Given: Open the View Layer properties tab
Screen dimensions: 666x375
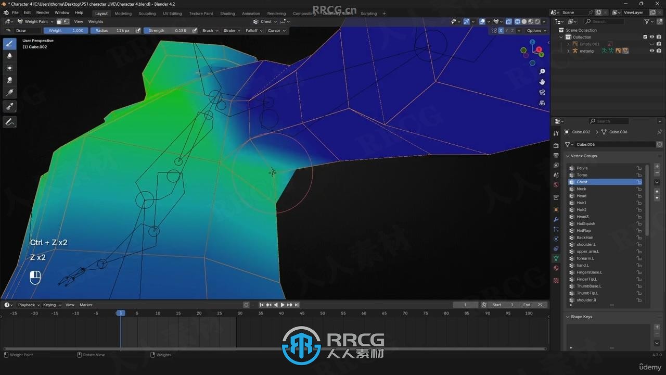Looking at the screenshot, I should 556,165.
